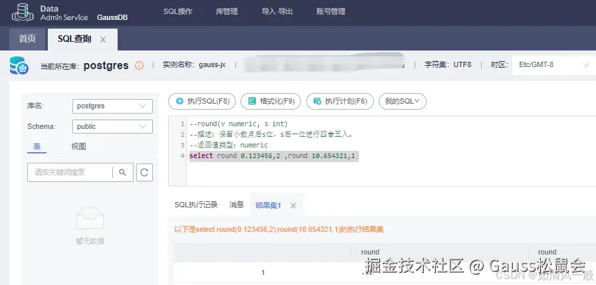Image resolution: width=596 pixels, height=285 pixels.
Task: Select the 结果集1 tab
Action: pyautogui.click(x=268, y=205)
